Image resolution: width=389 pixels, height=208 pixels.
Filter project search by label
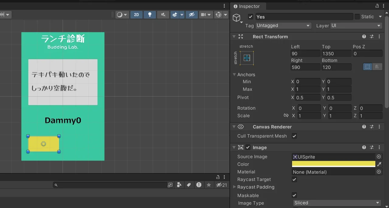pyautogui.click(x=189, y=185)
